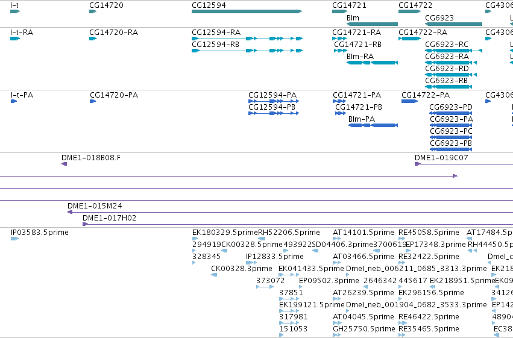Click the CG14720-RA transcript label
Image resolution: width=513 pixels, height=338 pixels.
click(114, 33)
